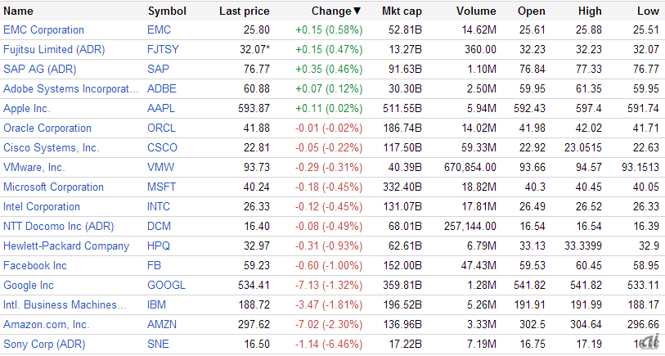Sort by the Change column arrow
Viewport: 665px width, 356px height.
pos(357,11)
